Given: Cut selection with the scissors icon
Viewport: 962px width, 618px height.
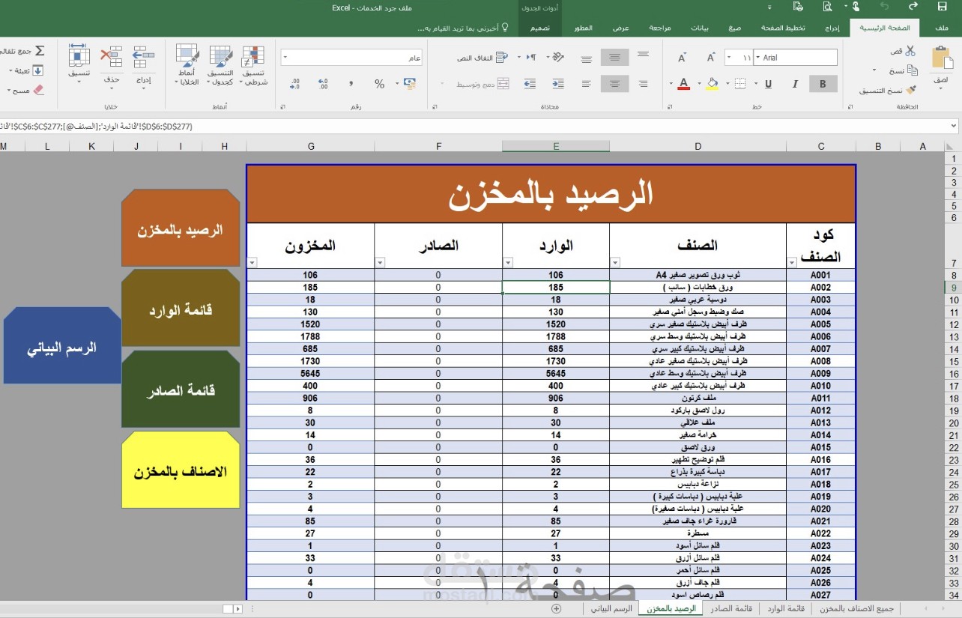Looking at the screenshot, I should 910,51.
